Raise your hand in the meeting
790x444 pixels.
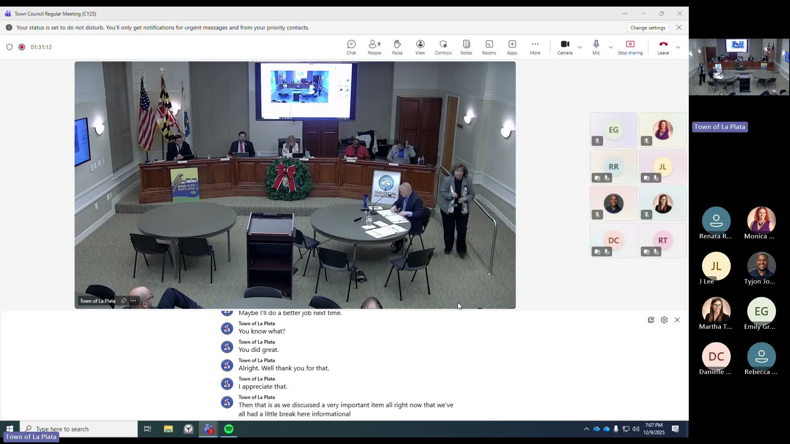[x=397, y=47]
